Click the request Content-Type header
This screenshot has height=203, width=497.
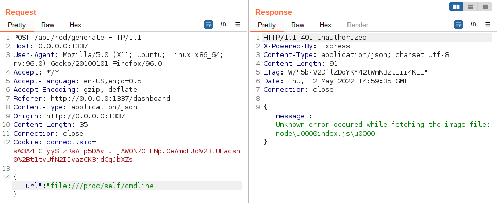[x=75, y=107]
